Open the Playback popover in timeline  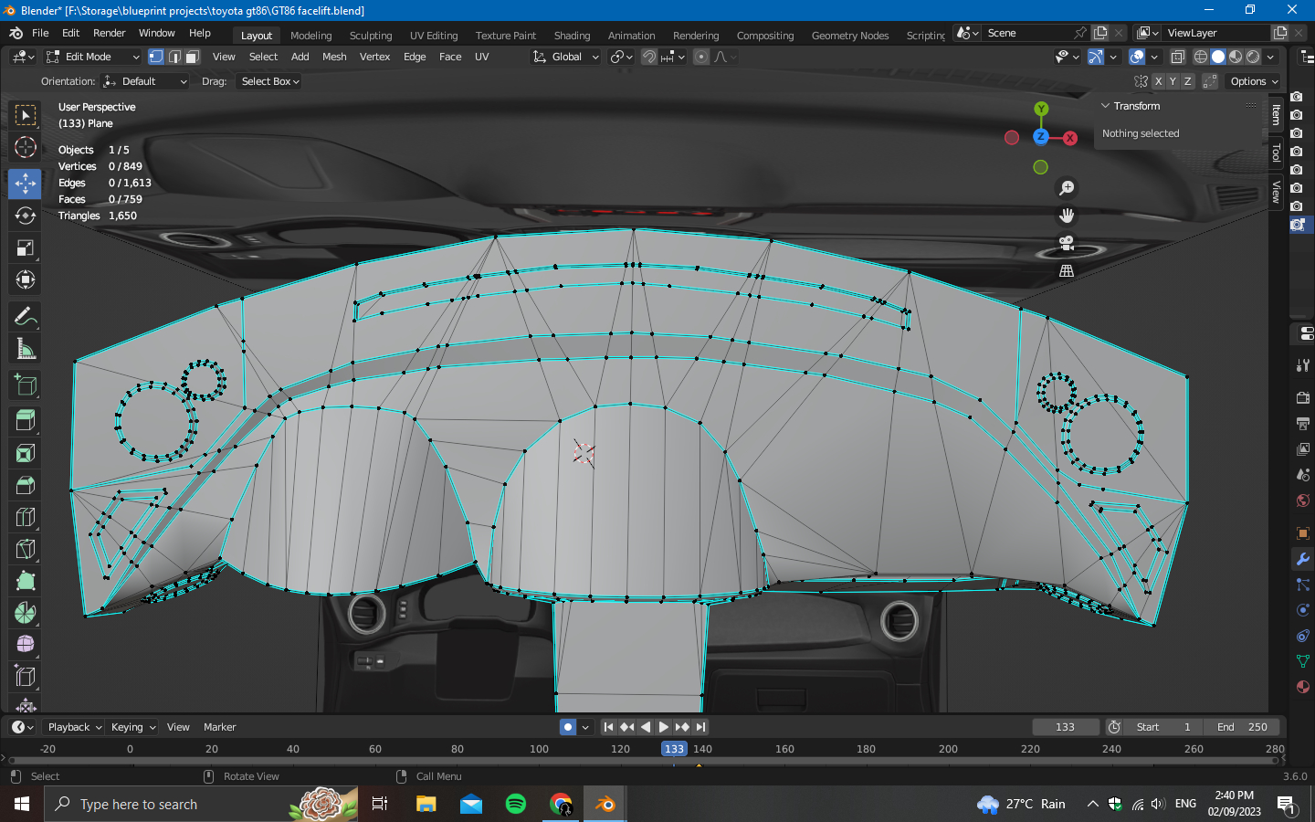[74, 727]
